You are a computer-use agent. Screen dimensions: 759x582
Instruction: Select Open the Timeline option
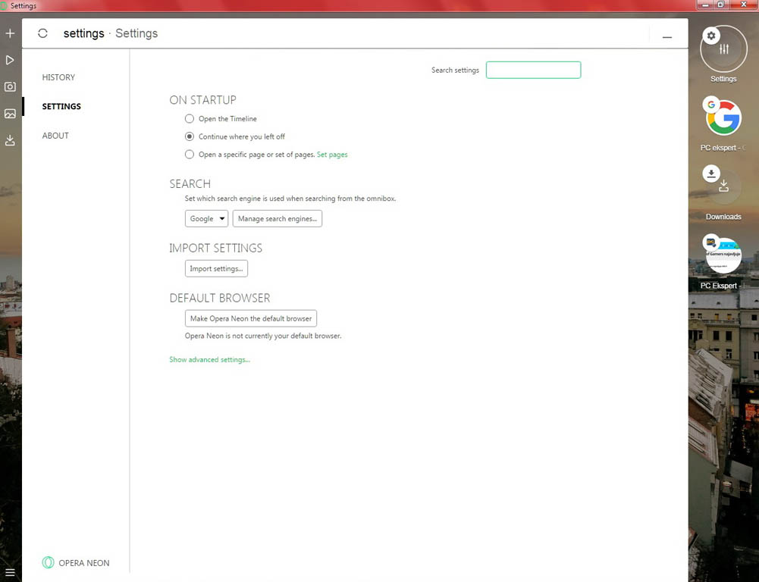point(190,118)
